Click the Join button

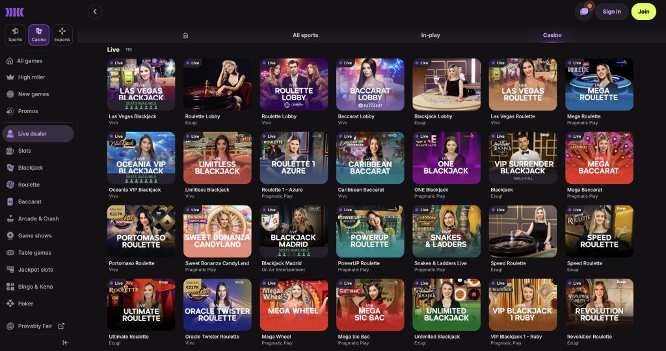pos(643,12)
